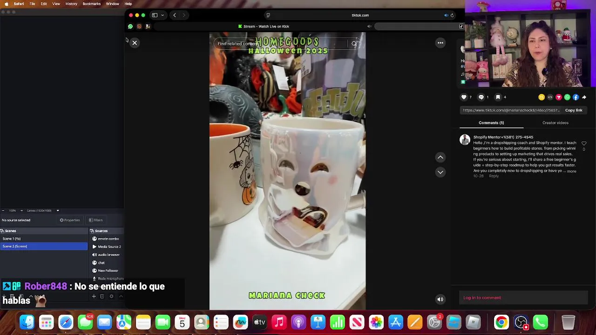Open Shopify Mentor commenter avatar

click(465, 140)
